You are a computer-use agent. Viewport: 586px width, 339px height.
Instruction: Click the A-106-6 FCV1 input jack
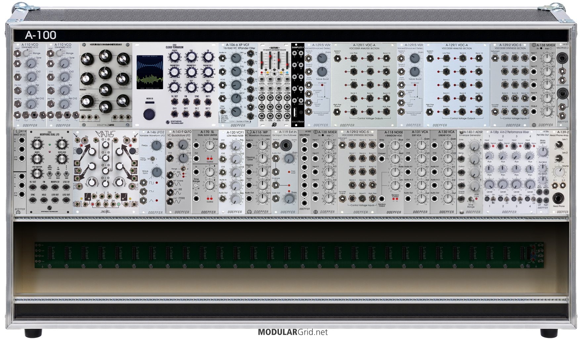coord(223,71)
